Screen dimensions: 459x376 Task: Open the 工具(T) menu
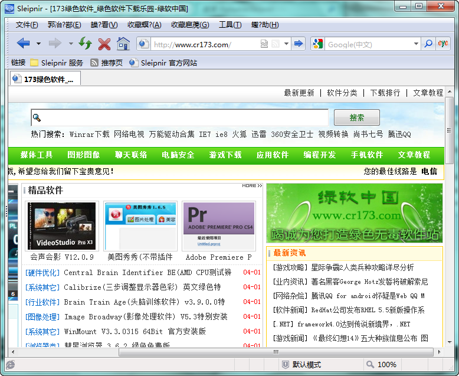[x=229, y=25]
